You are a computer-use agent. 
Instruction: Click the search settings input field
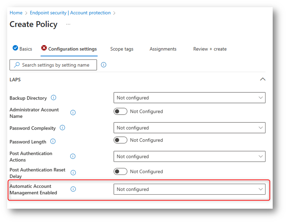[x=53, y=65]
